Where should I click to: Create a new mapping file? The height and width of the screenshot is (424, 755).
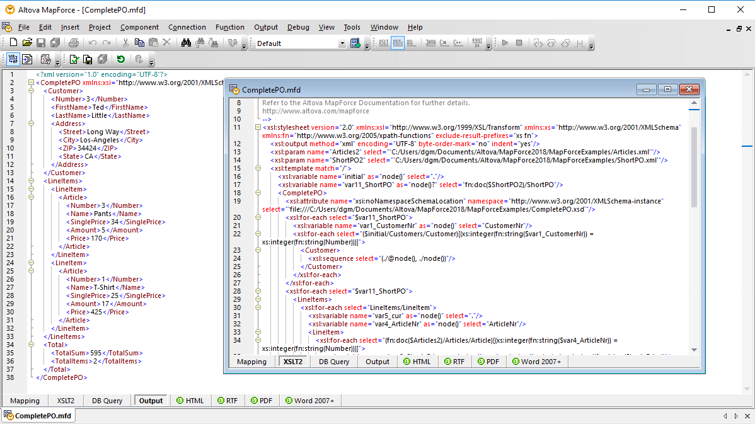click(13, 43)
